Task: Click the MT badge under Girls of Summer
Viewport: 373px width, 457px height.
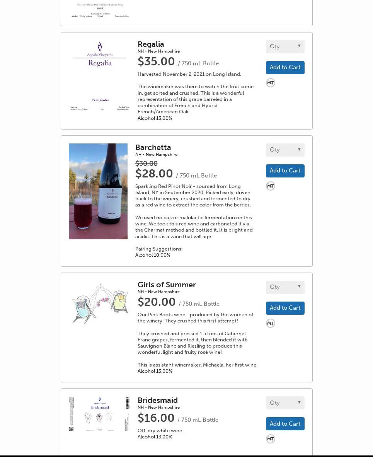Action: [x=270, y=323]
